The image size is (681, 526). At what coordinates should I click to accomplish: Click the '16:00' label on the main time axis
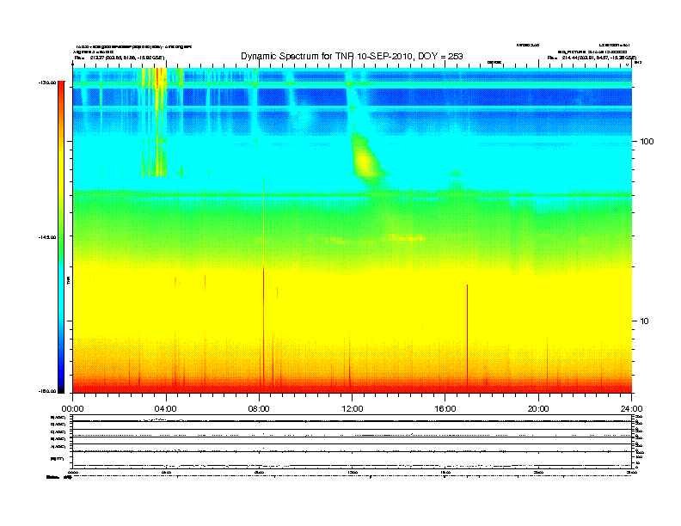(x=445, y=409)
